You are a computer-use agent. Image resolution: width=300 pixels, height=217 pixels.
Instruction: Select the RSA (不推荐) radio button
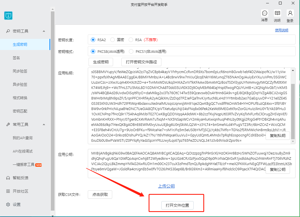131,40
